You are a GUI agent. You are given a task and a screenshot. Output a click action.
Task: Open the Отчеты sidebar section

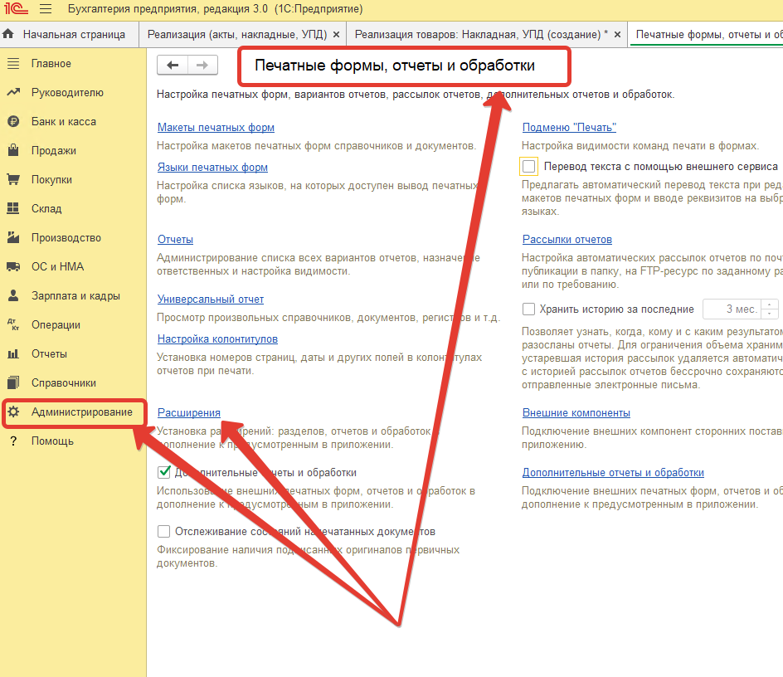(x=50, y=353)
